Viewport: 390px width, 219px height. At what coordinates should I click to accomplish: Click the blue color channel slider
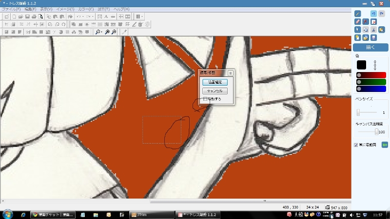coord(371,89)
